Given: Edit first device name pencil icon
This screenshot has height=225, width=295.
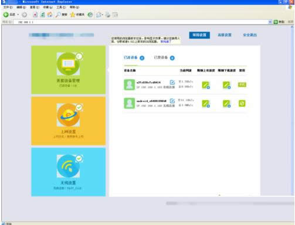Looking at the screenshot, I should (172, 82).
